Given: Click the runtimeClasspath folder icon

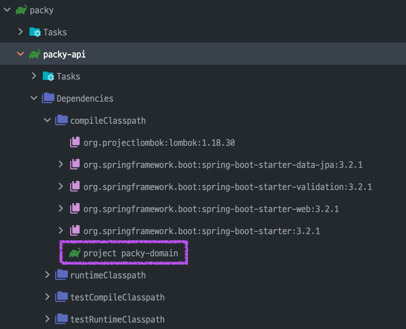Looking at the screenshot, I should tap(61, 275).
